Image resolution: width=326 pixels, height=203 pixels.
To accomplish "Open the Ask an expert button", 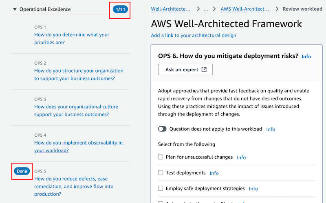I will tap(185, 70).
